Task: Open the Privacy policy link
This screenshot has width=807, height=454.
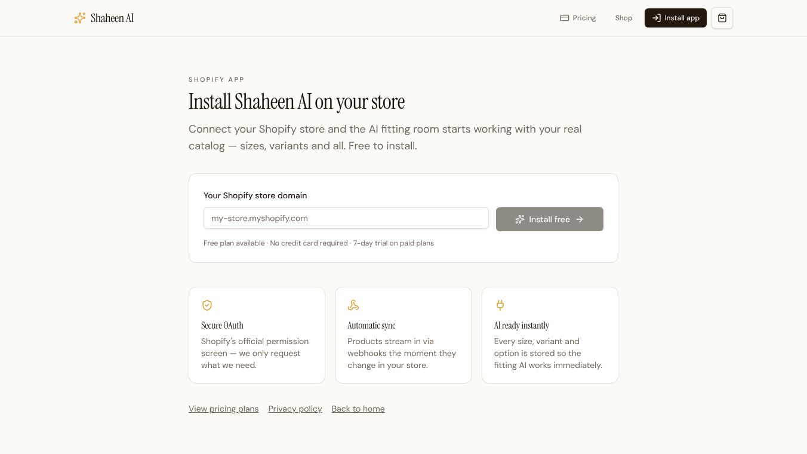Action: 295,409
